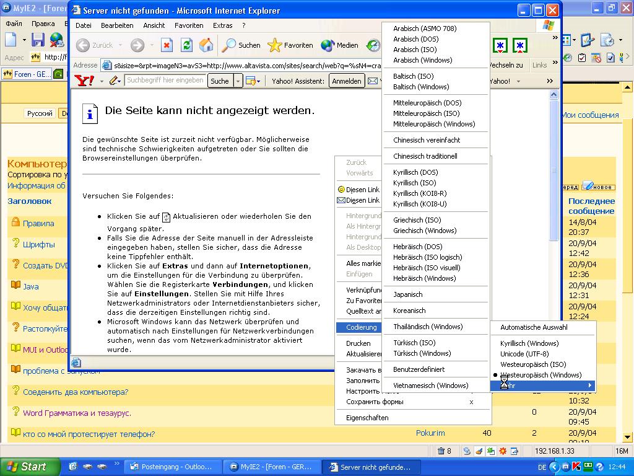Click the clipboard checkmark icon in MyIE2
This screenshot has height=476, width=634.
coord(582,58)
